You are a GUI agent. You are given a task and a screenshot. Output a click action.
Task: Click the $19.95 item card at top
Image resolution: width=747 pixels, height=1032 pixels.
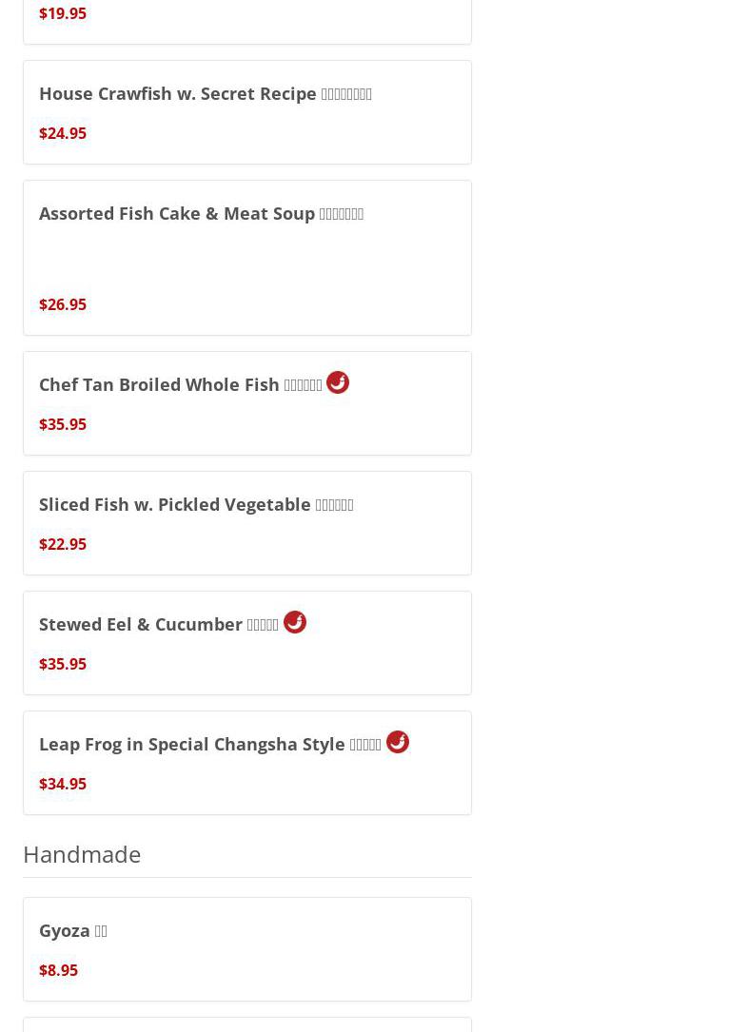pyautogui.click(x=246, y=19)
